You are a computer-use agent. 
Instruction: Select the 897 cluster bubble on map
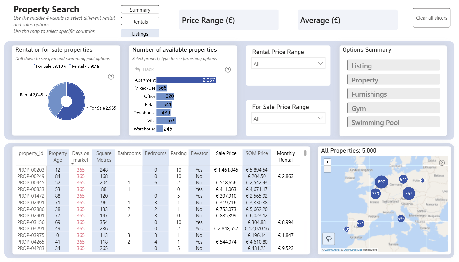point(381,182)
